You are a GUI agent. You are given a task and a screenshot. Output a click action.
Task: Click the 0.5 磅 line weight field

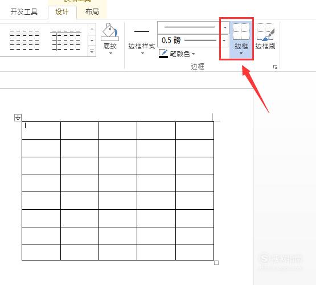(188, 40)
